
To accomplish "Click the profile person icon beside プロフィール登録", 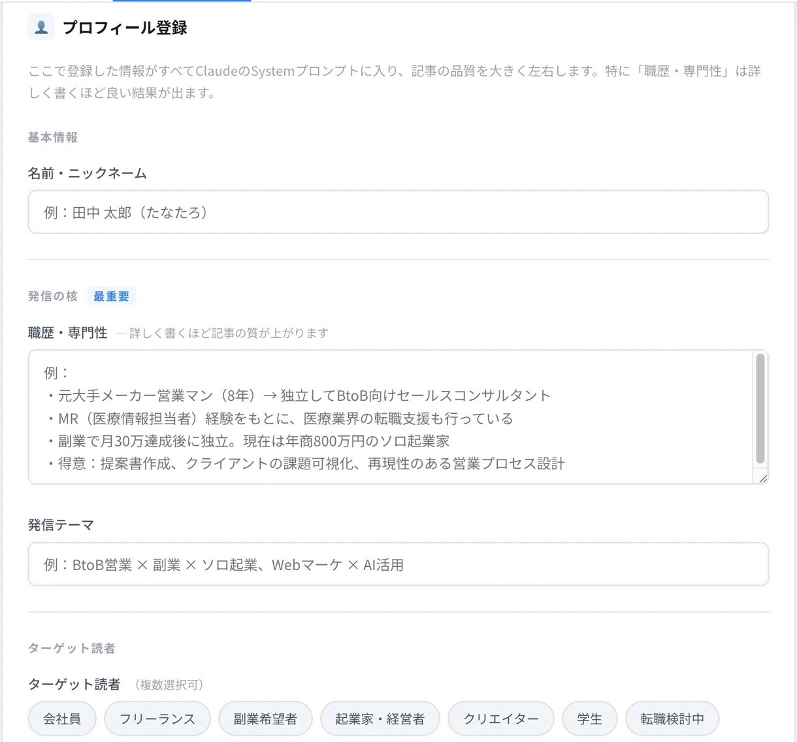I will 41,27.
